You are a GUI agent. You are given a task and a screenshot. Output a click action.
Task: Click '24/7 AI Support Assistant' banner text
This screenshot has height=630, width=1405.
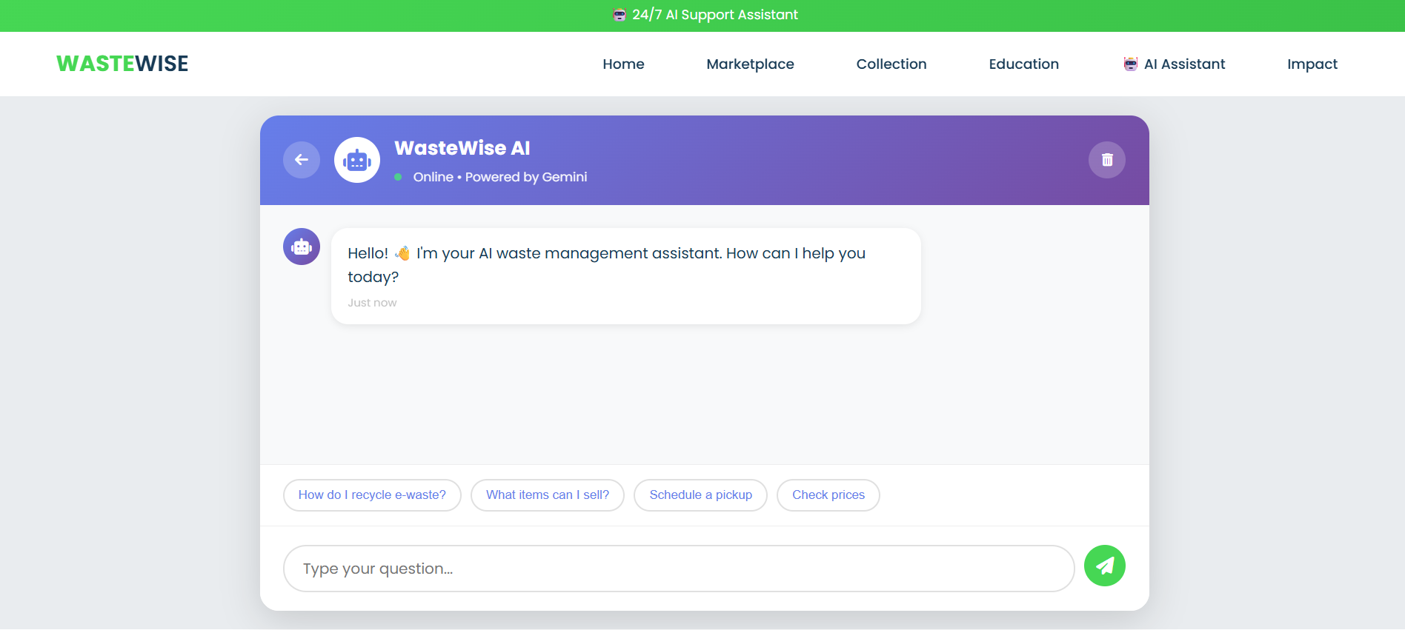[715, 15]
